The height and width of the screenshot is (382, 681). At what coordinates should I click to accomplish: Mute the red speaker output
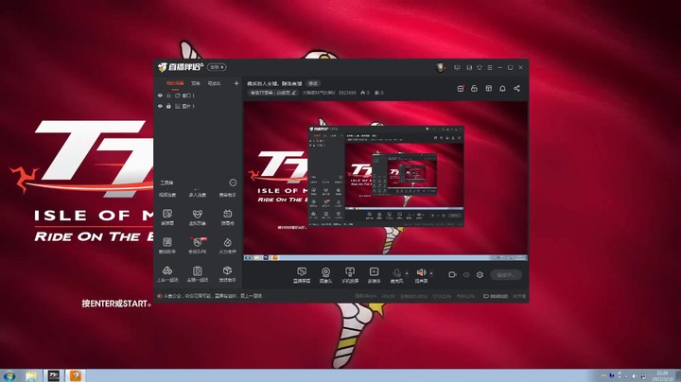pos(421,275)
